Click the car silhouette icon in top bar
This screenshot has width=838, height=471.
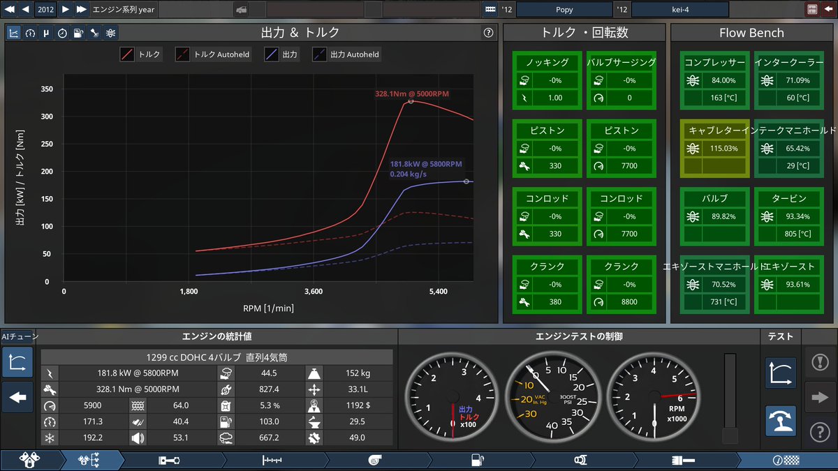click(241, 9)
